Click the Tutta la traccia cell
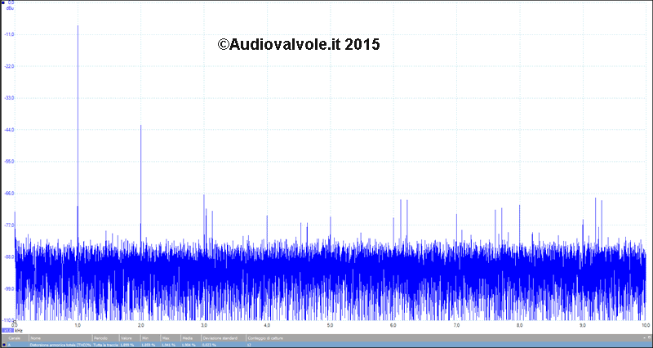This screenshot has height=348, width=653. 106,345
